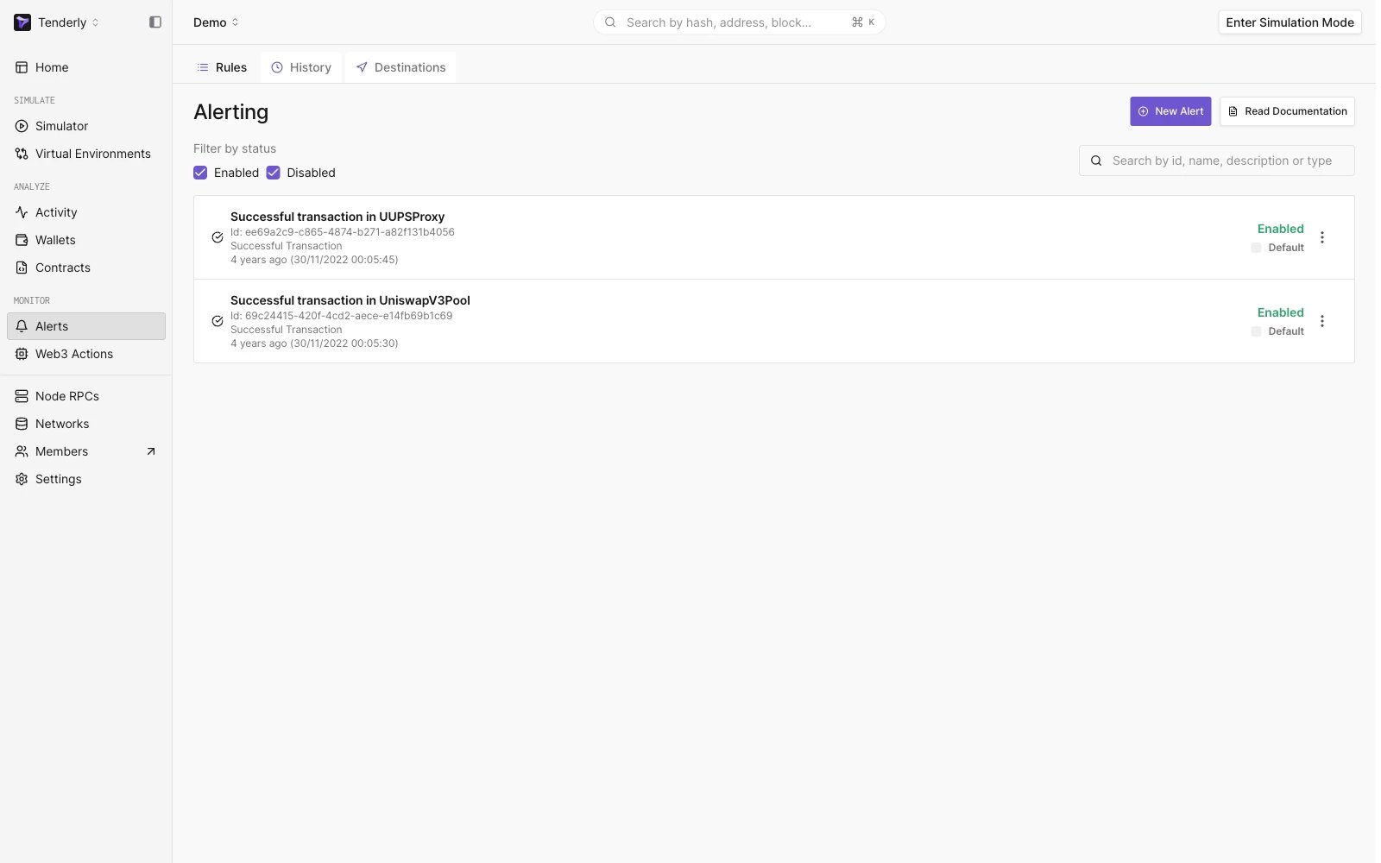This screenshot has width=1381, height=863.
Task: Click the search by hash field
Action: pyautogui.click(x=739, y=22)
